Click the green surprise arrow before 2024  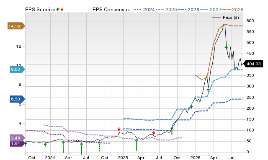coord(45,145)
